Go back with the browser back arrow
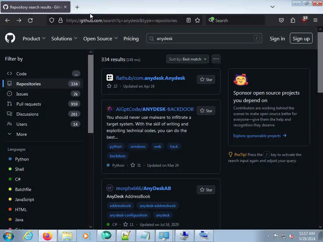Viewport: 323px width, 242px height. coord(8,20)
